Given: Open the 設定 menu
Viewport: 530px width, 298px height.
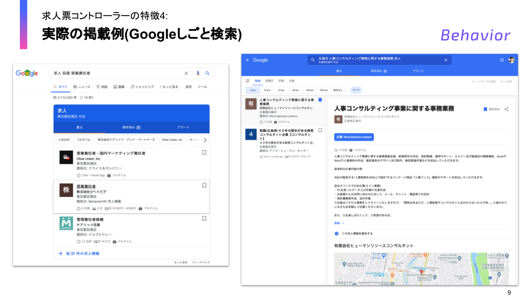Looking at the screenshot, I should click(x=189, y=87).
